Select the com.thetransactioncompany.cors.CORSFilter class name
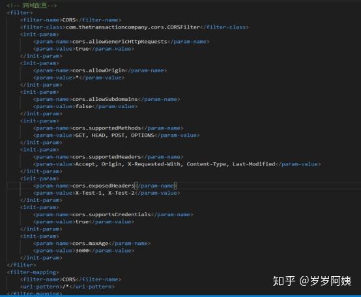 click(x=133, y=27)
